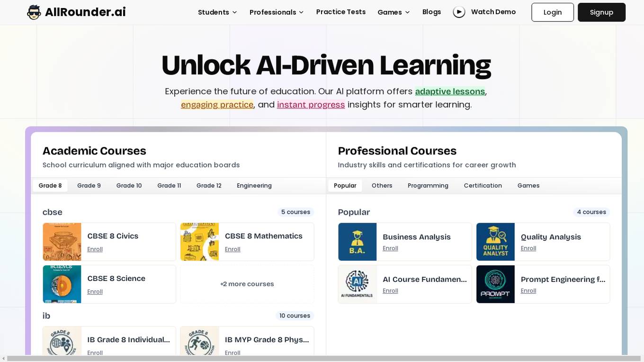
Task: Click the 10 courses badge
Action: [295, 316]
